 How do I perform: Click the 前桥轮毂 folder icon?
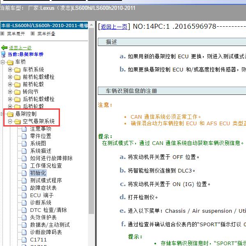[x=17, y=85]
